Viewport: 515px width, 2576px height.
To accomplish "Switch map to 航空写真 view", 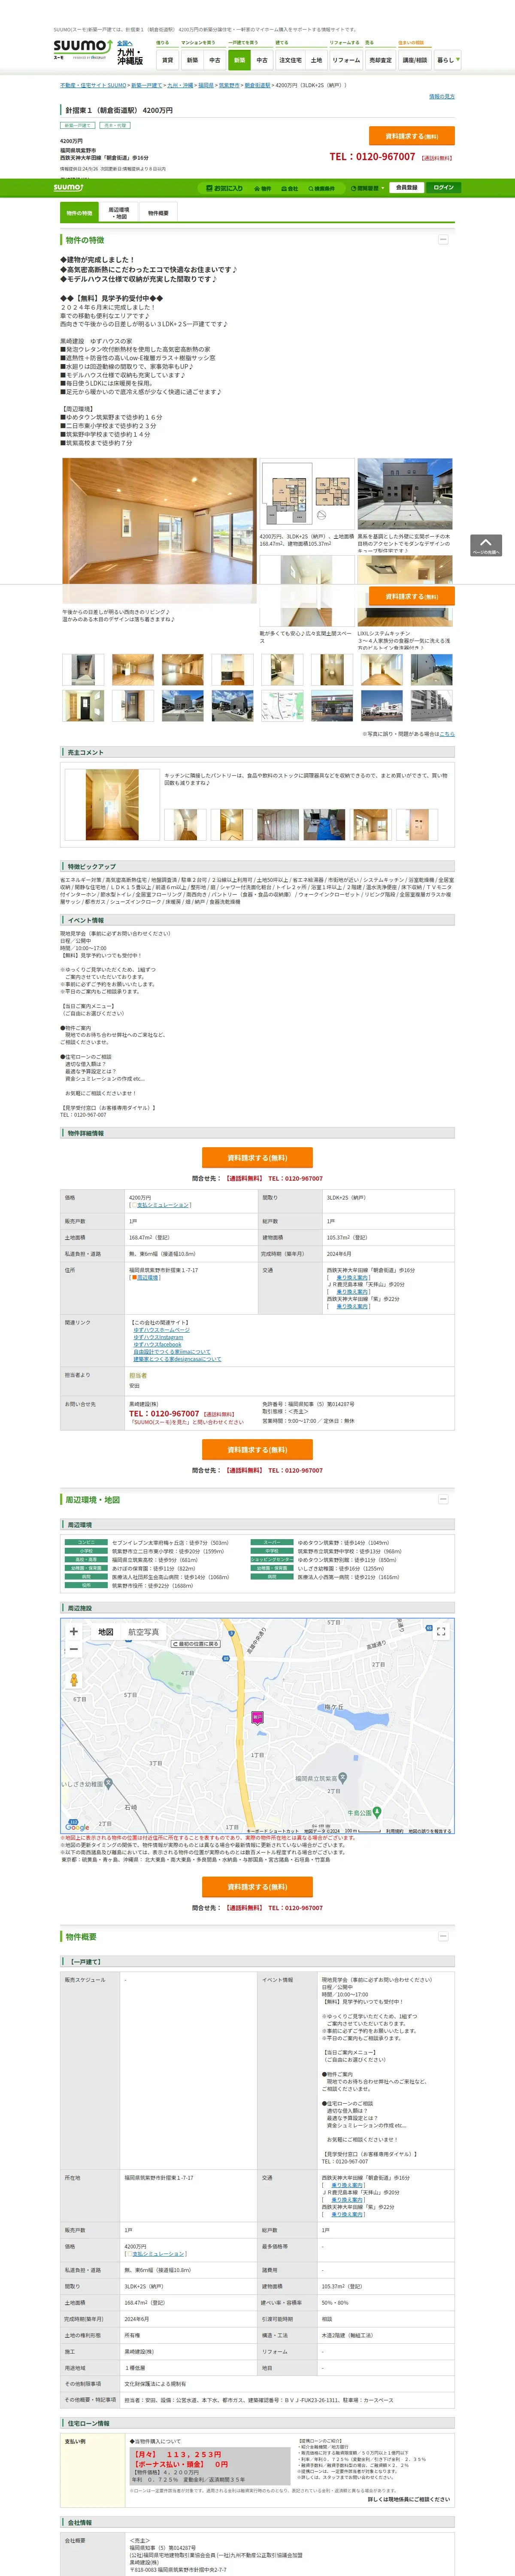I will coord(143,1632).
